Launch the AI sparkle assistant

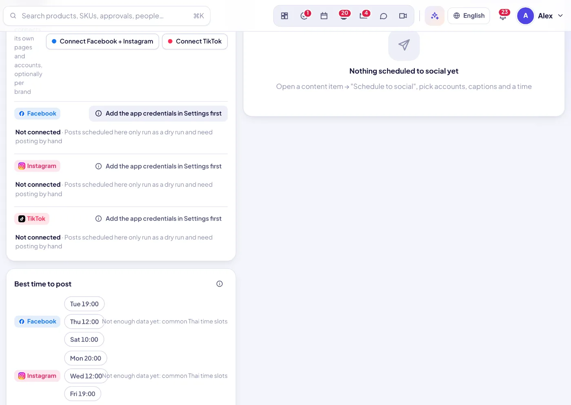point(434,16)
